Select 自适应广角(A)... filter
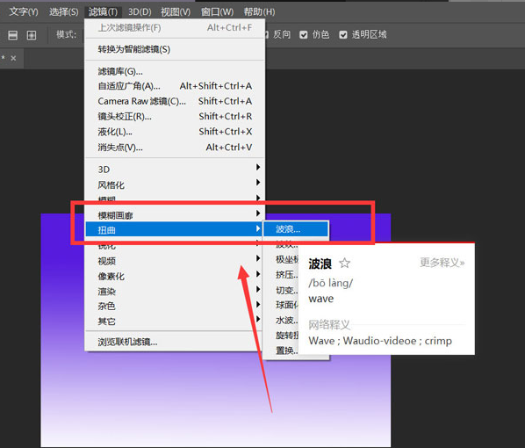525x448 pixels. coord(175,86)
